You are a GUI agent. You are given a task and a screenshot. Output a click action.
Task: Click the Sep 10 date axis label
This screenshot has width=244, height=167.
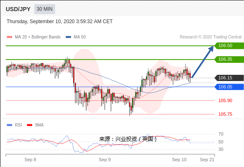[x=179, y=160]
